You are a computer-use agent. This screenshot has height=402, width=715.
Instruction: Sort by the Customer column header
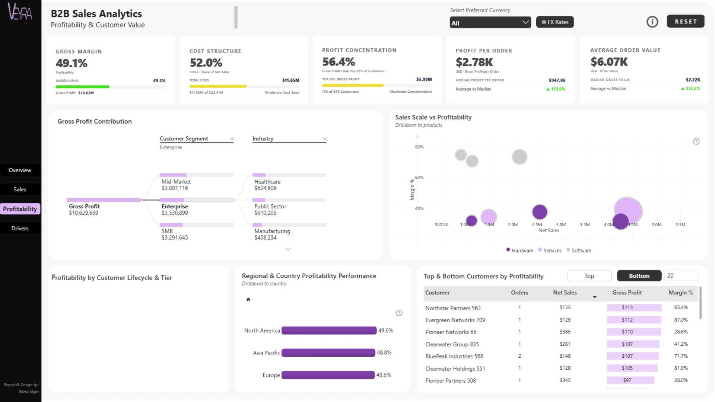click(437, 293)
